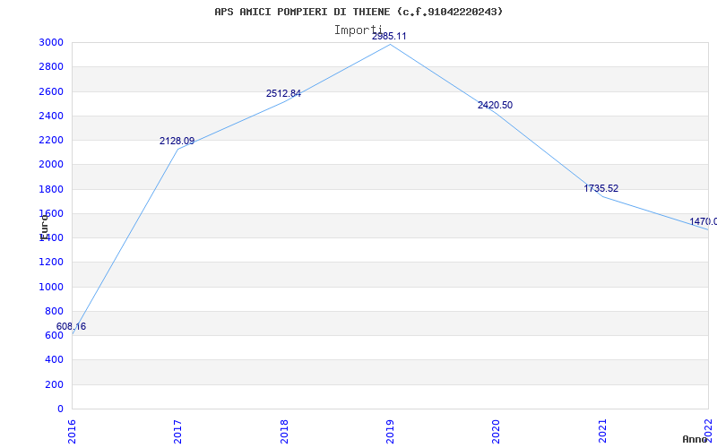Click the 1800 y-axis tick label
Viewport: 717px width, 448px height.
pyautogui.click(x=51, y=189)
